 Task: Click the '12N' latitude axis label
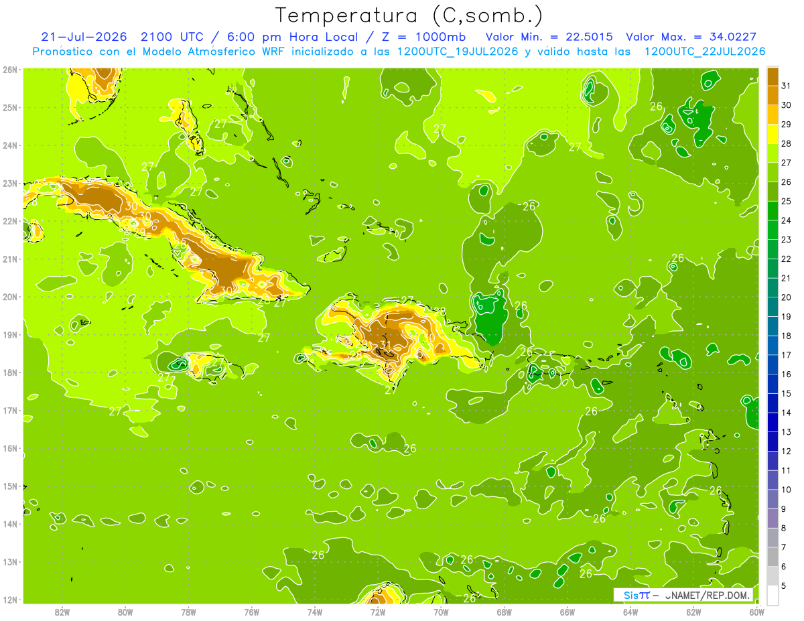tap(10, 600)
